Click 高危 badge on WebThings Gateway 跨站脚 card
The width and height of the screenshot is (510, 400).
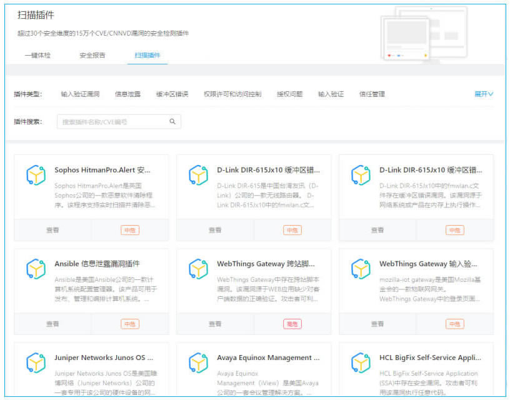(x=292, y=324)
